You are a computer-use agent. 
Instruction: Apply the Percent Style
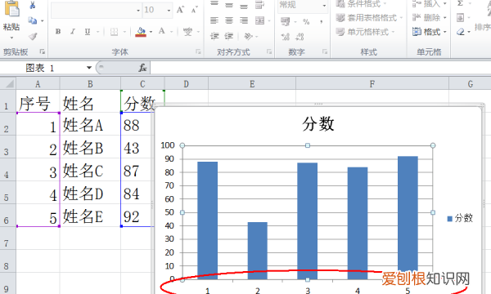coord(306,21)
